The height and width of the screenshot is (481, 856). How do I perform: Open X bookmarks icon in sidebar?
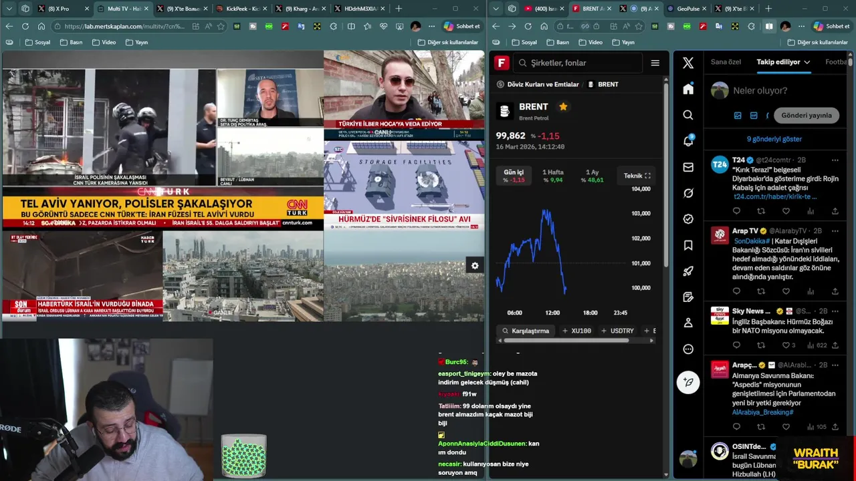(x=688, y=245)
